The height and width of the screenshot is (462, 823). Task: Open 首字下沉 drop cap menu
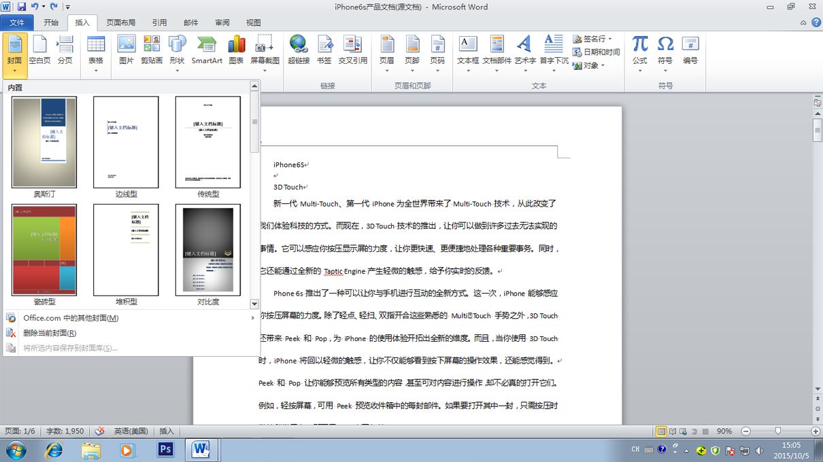pyautogui.click(x=554, y=54)
